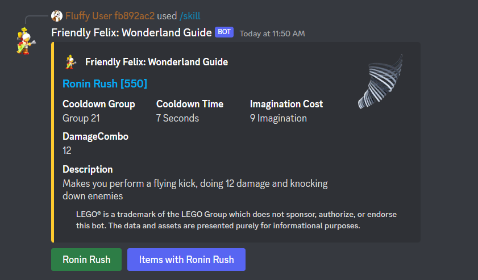Click the yellow embed color bar

pyautogui.click(x=53, y=142)
